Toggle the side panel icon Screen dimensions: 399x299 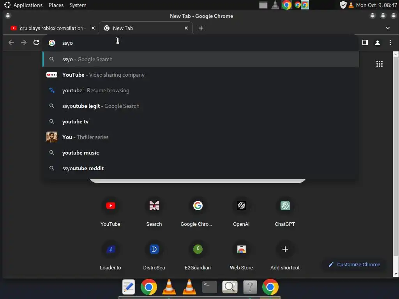click(365, 43)
